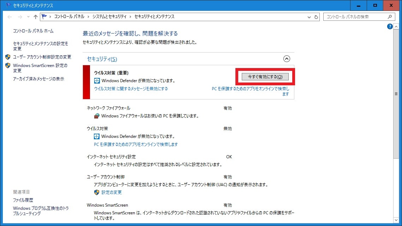Click shield icon beside 設定の変更

[x=97, y=192]
